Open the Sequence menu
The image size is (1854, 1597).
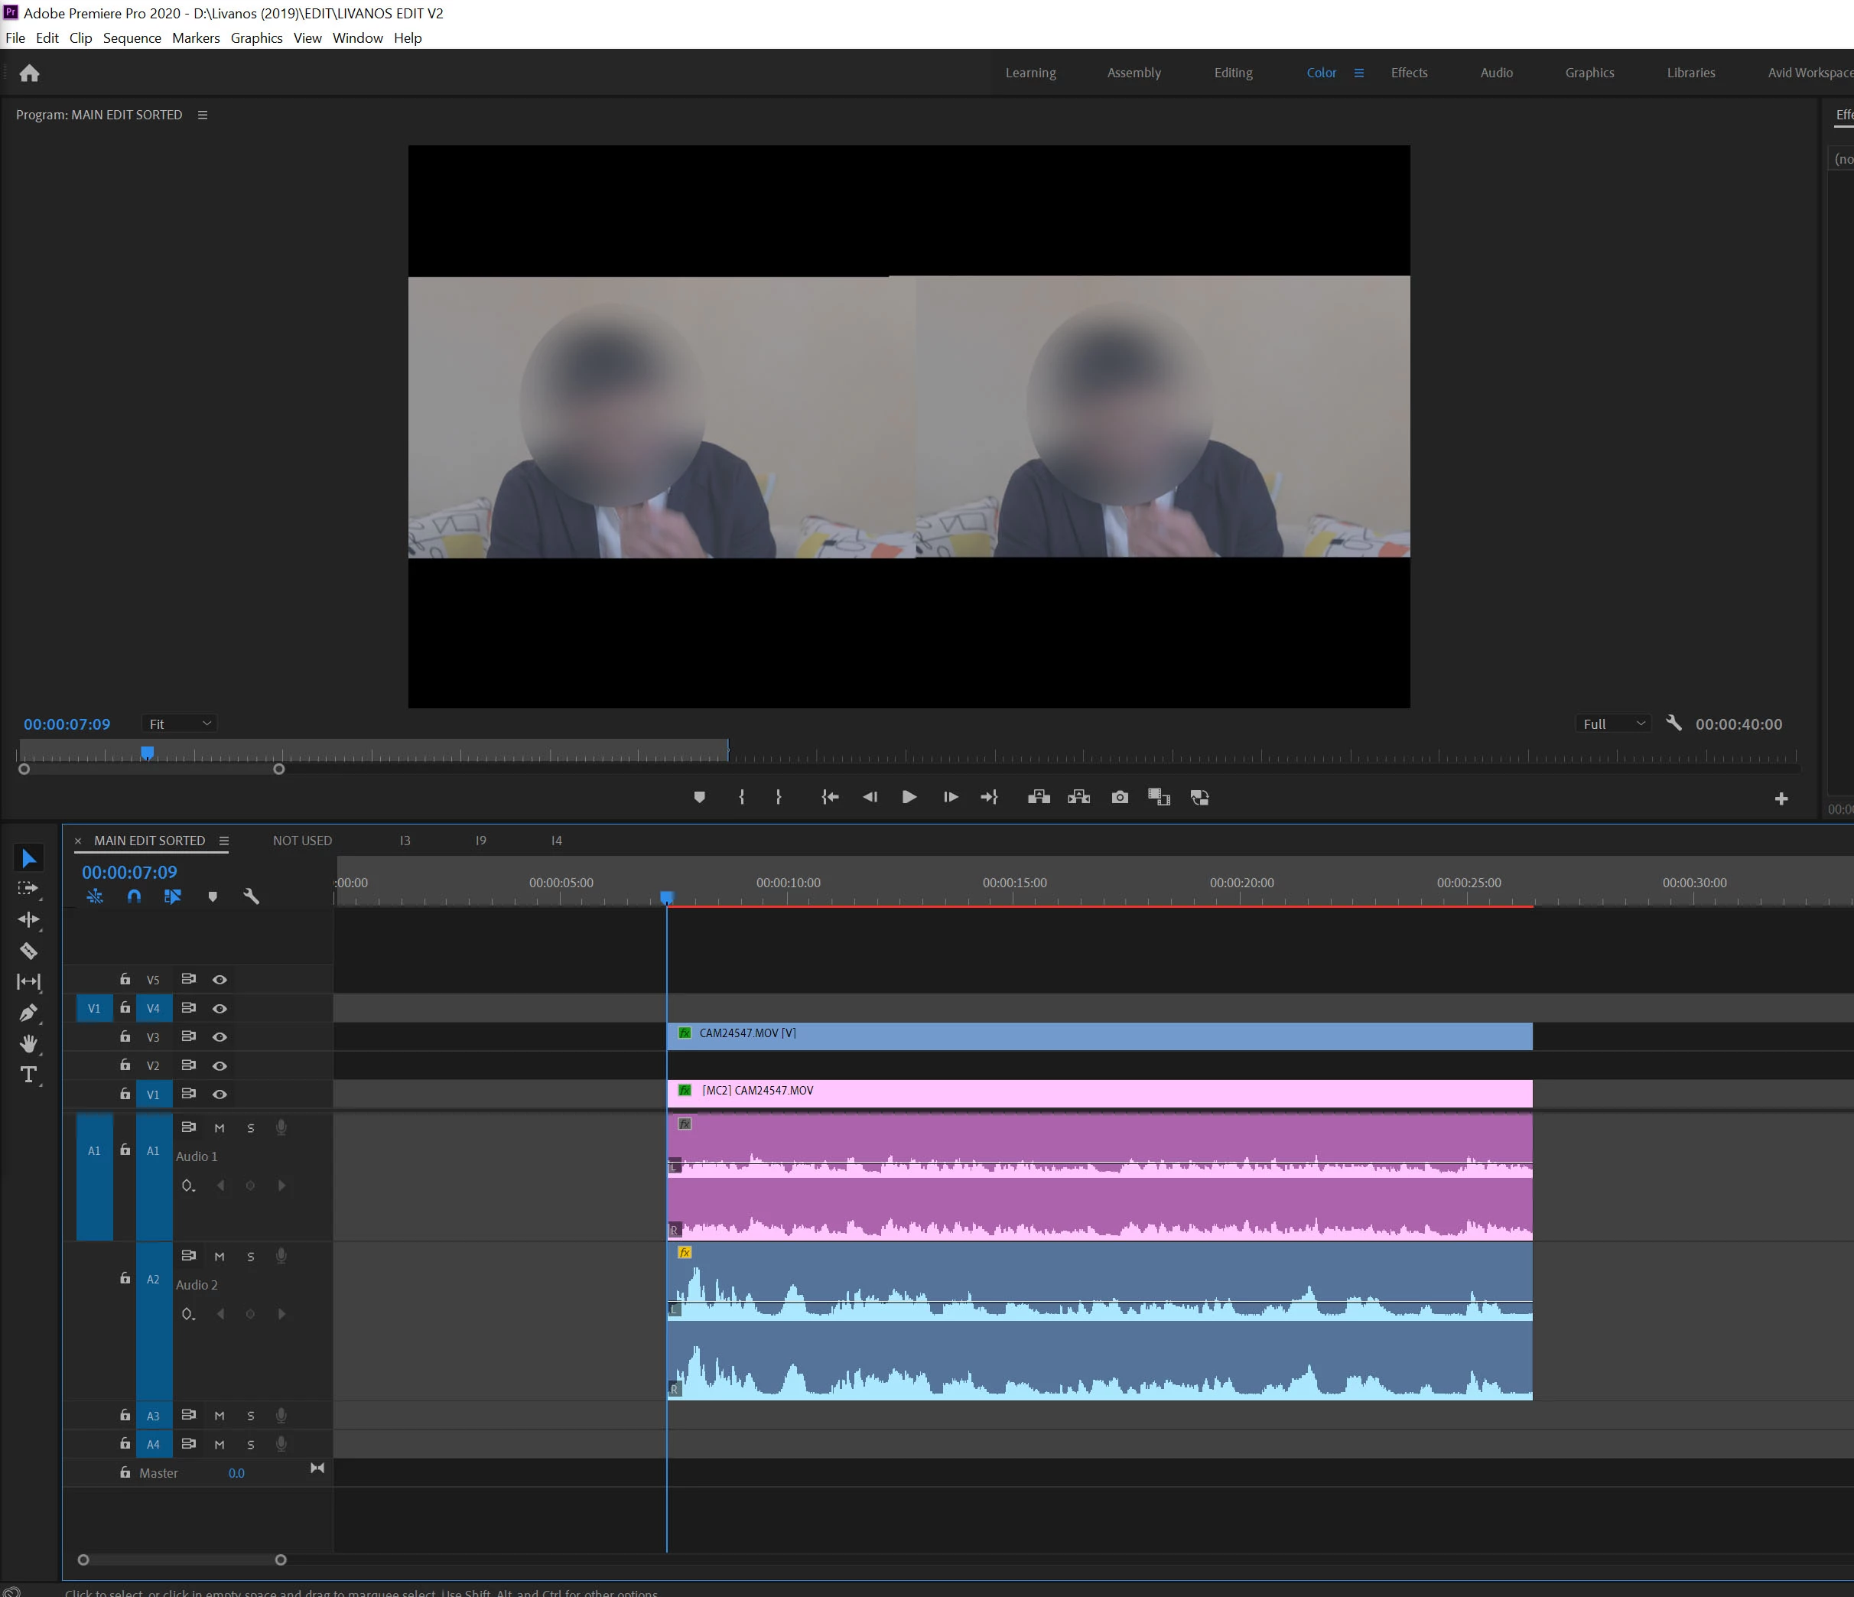[x=132, y=37]
